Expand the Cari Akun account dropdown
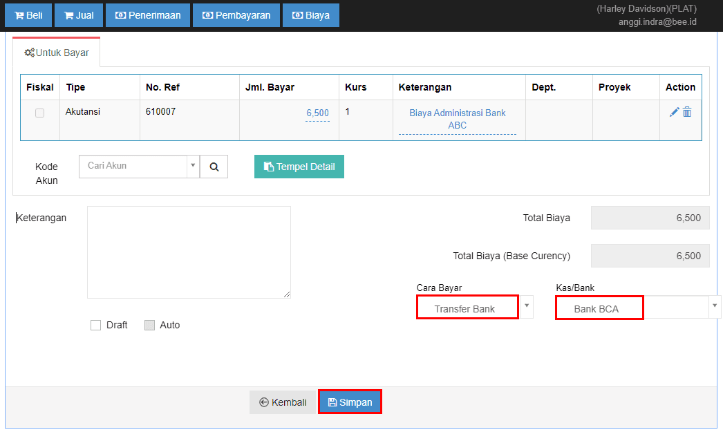 (191, 167)
